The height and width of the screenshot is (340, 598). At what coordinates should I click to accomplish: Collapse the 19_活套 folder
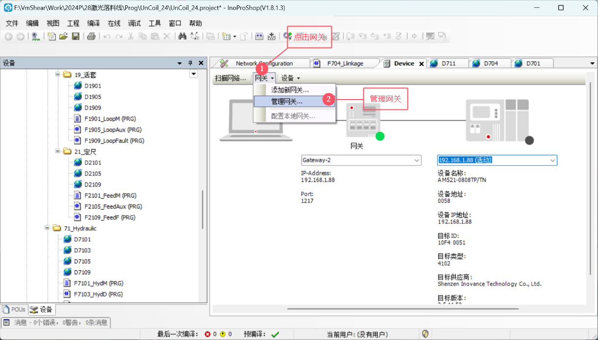click(57, 75)
